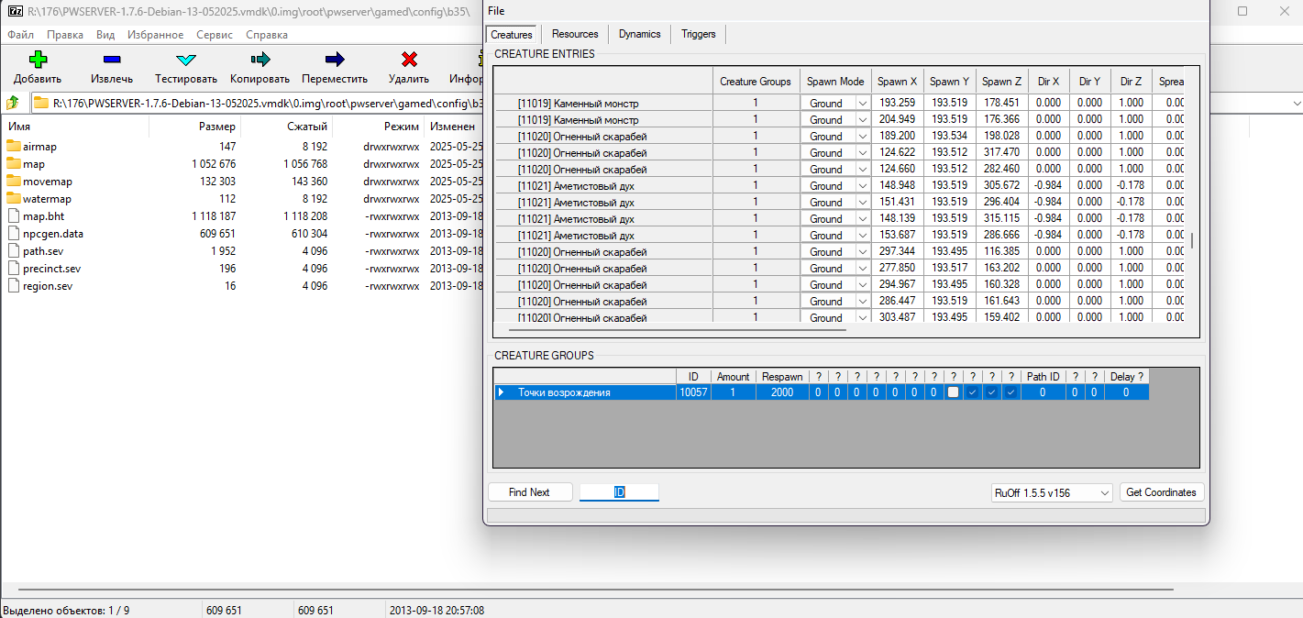
Task: Click the size value 1 118 187 for map.bht
Action: point(214,216)
